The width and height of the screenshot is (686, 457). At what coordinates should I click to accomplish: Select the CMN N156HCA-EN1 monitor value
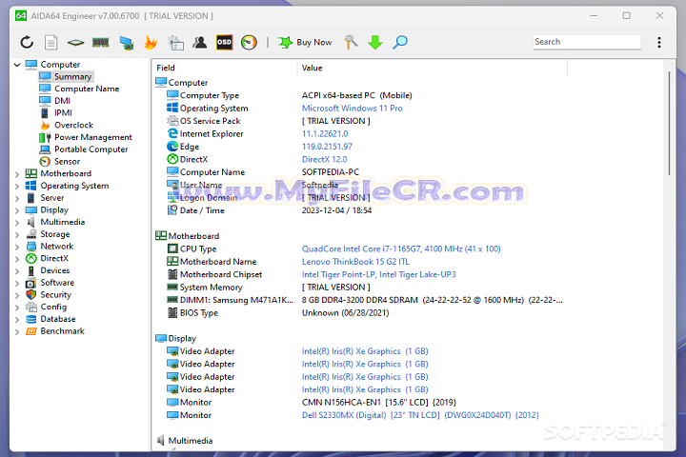point(379,403)
